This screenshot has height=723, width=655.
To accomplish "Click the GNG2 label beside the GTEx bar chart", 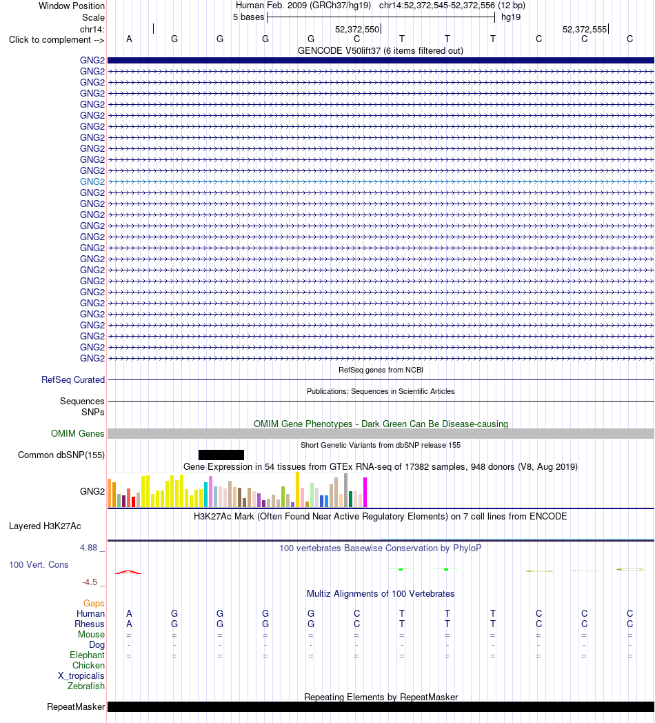I will click(92, 491).
